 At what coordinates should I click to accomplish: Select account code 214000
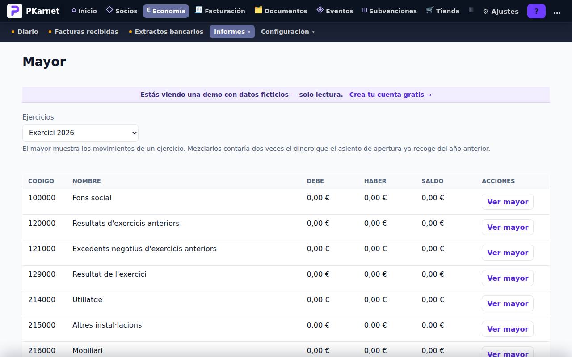point(42,299)
